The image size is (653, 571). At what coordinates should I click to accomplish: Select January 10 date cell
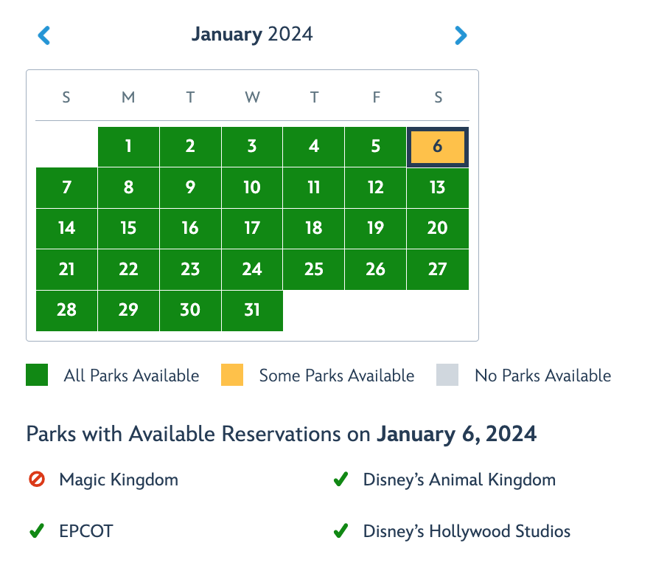point(252,187)
